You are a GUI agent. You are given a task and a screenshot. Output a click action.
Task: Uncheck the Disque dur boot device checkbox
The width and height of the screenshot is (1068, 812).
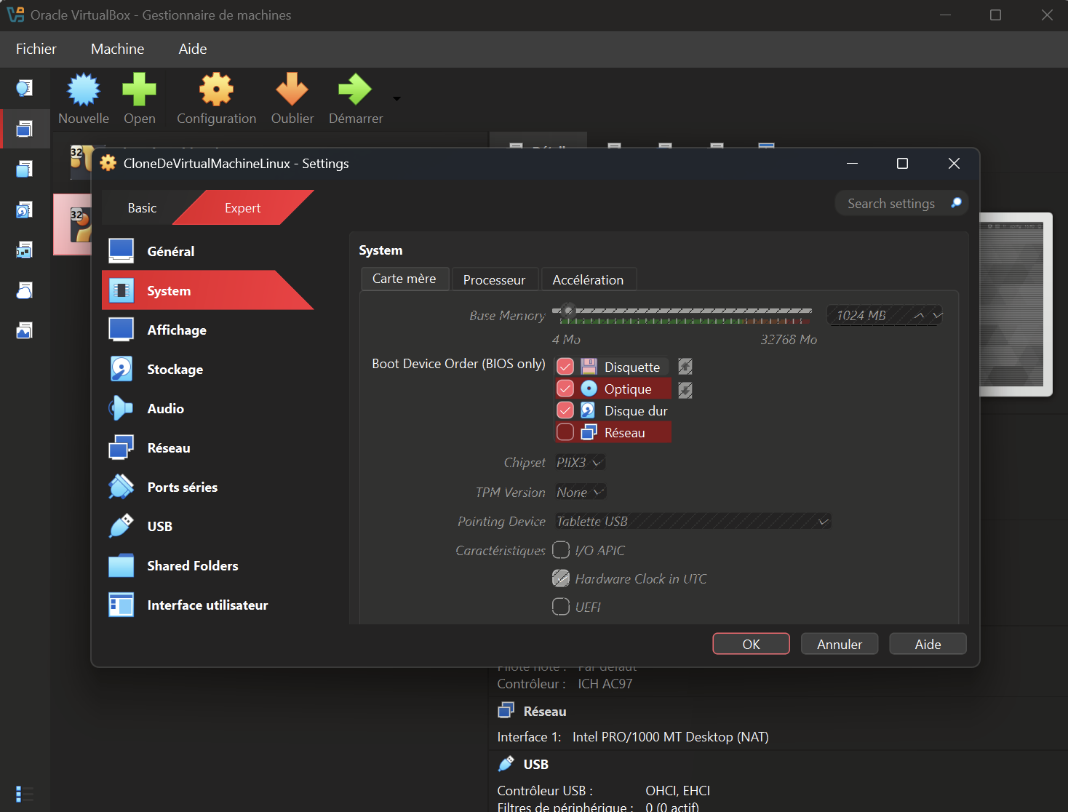click(x=565, y=410)
